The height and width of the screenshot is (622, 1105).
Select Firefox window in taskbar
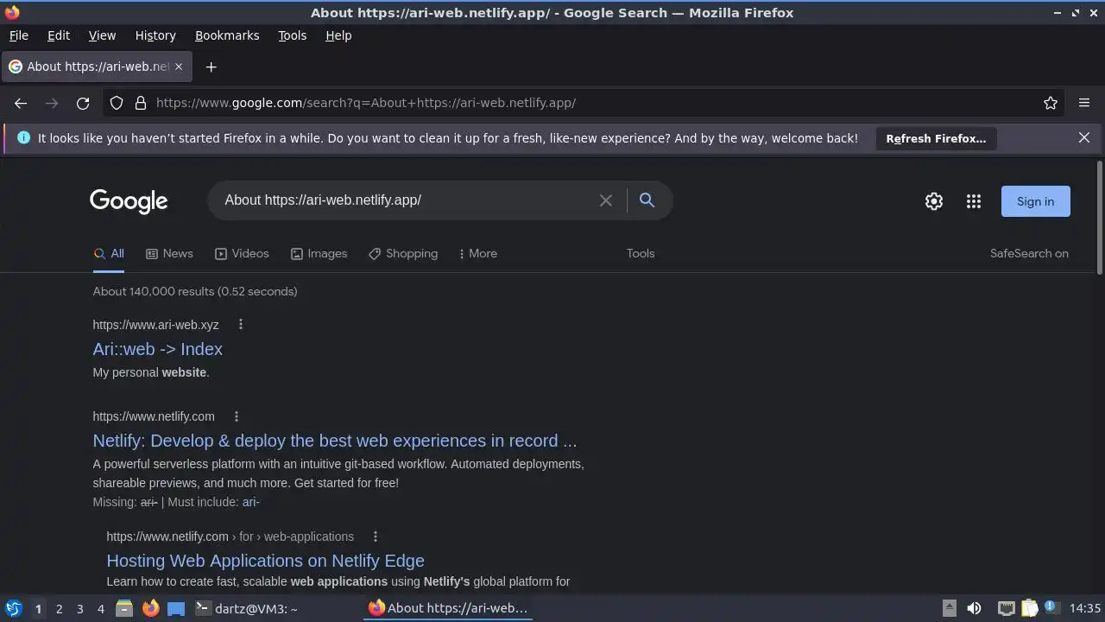(449, 608)
